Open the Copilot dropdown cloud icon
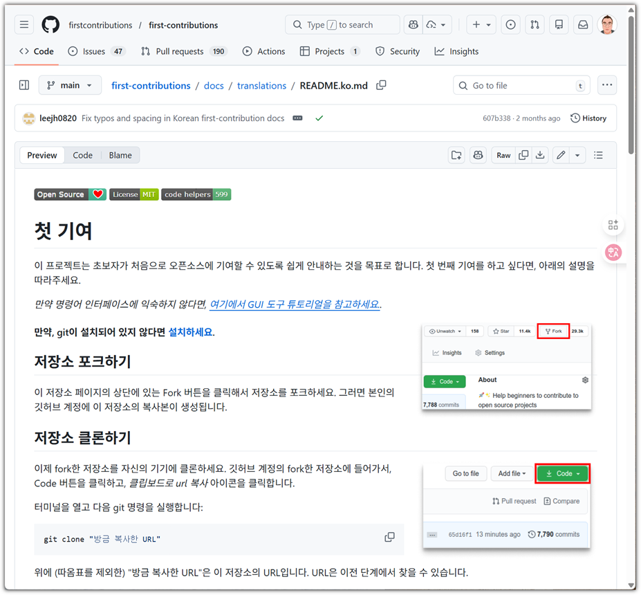The width and height of the screenshot is (641, 595). click(436, 24)
